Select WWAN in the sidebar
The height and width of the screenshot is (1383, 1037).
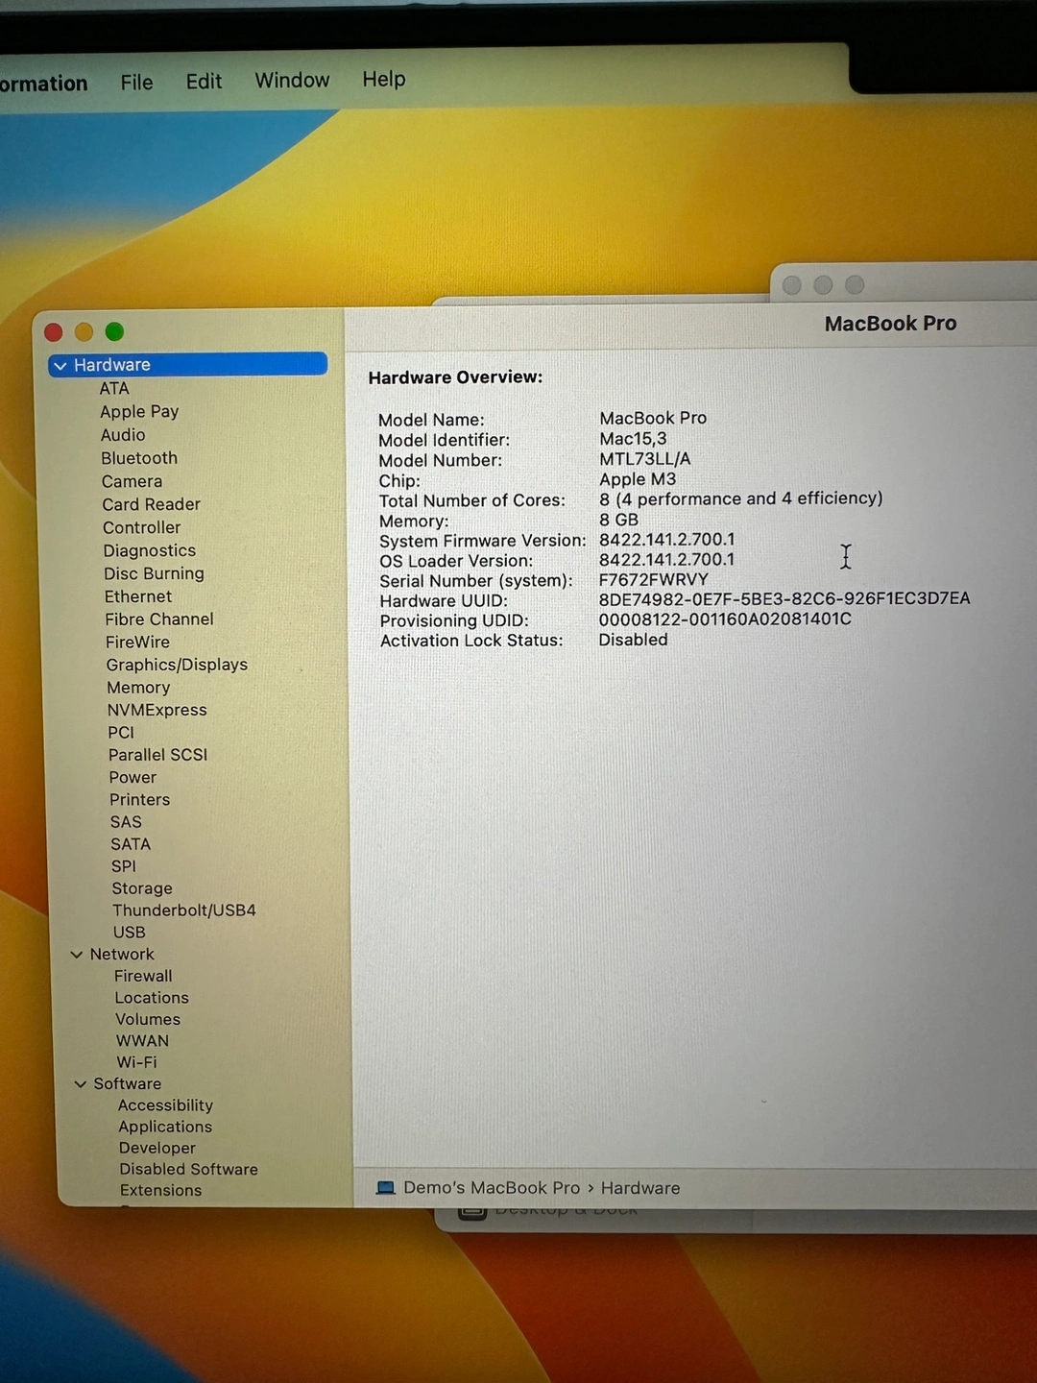pyautogui.click(x=142, y=1041)
